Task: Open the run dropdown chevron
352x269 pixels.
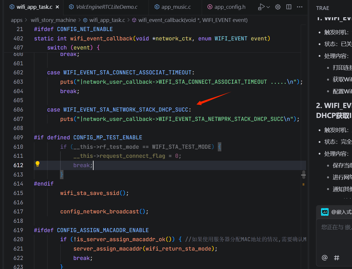Action: click(268, 7)
